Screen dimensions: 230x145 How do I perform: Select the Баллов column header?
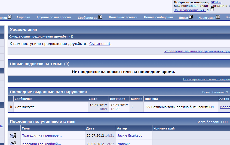click(137, 99)
